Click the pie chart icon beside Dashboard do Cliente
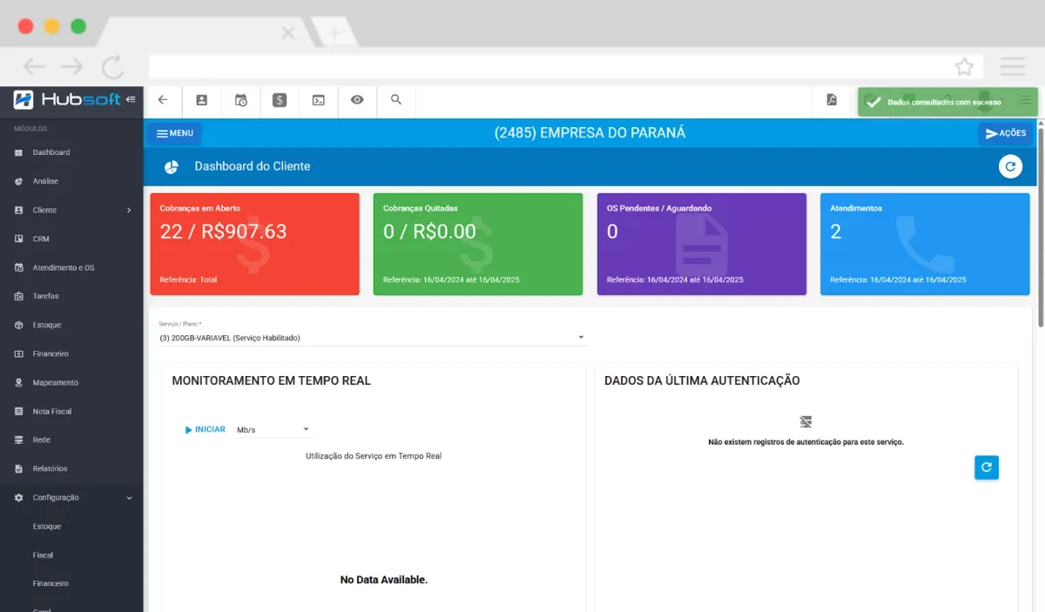 click(172, 166)
